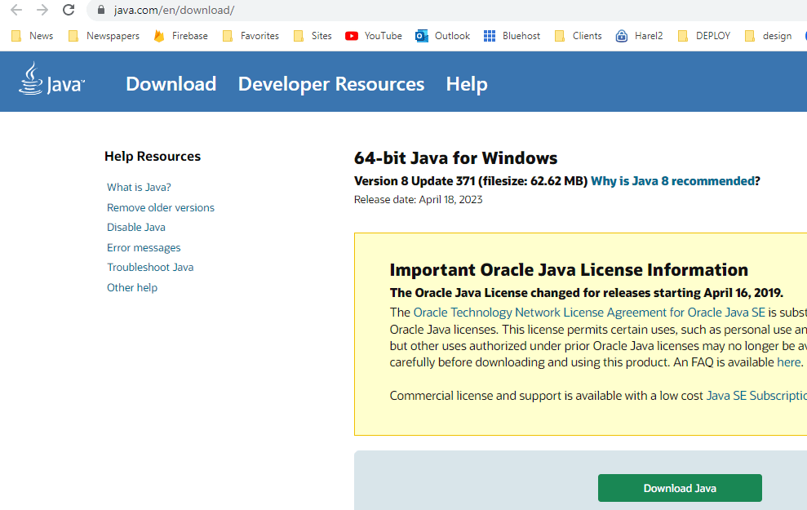The height and width of the screenshot is (510, 807).
Task: Open the Outlook bookmark
Action: tap(443, 36)
